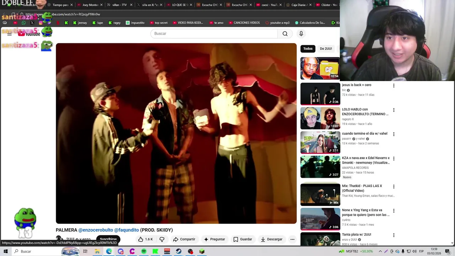Open the 'jeersay' bookmark
The height and width of the screenshot is (256, 455).
click(80, 23)
